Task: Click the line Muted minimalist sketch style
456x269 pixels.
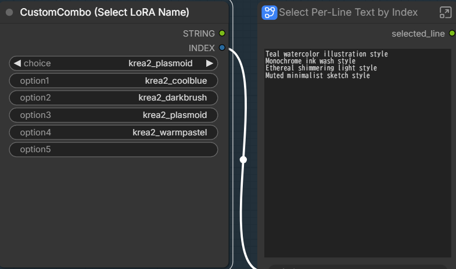Action: click(318, 76)
